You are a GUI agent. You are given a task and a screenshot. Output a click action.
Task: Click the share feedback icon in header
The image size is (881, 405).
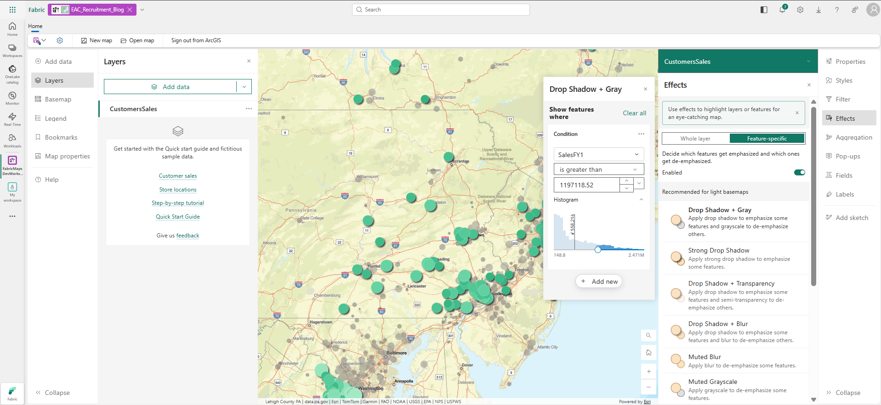tap(855, 10)
